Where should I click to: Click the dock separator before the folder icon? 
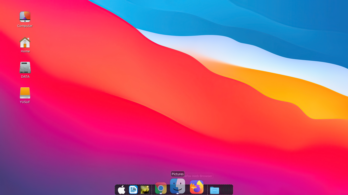tap(208, 189)
